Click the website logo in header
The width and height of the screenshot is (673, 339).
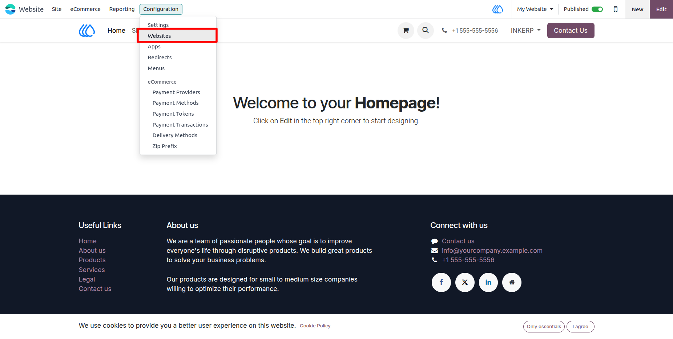pyautogui.click(x=87, y=31)
